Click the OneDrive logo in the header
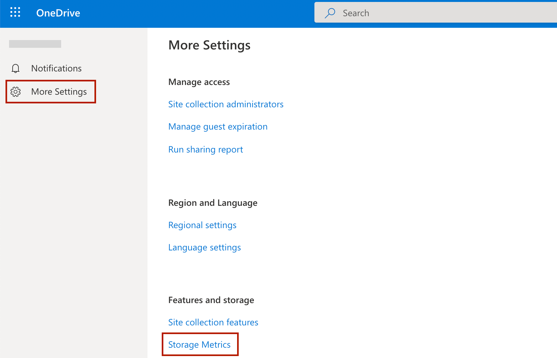The image size is (557, 358). point(58,13)
